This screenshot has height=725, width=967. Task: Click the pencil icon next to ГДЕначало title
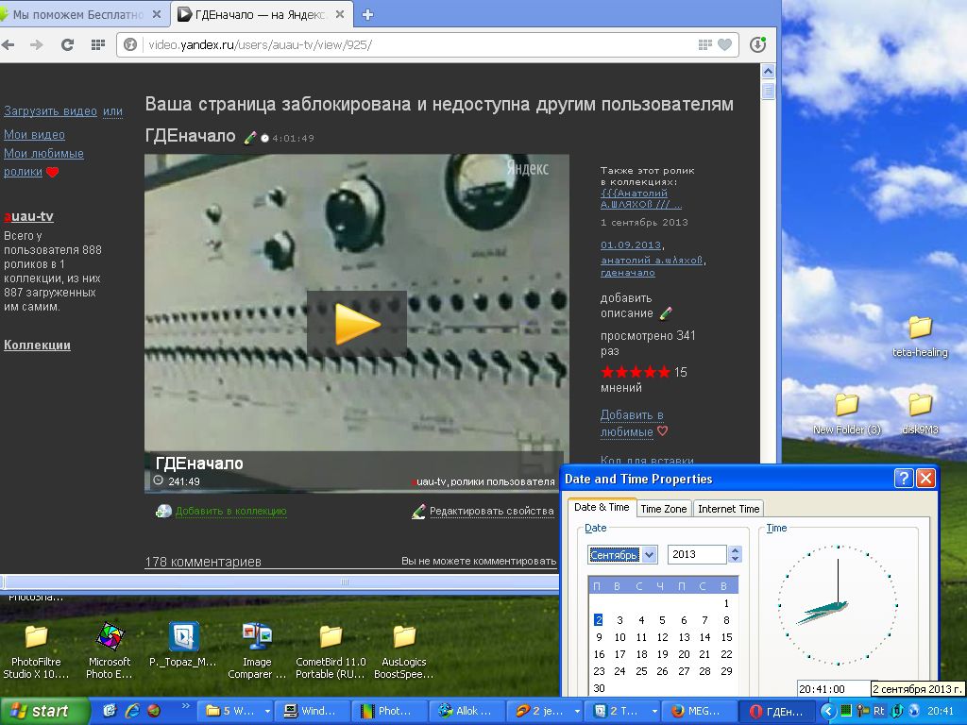coord(249,138)
